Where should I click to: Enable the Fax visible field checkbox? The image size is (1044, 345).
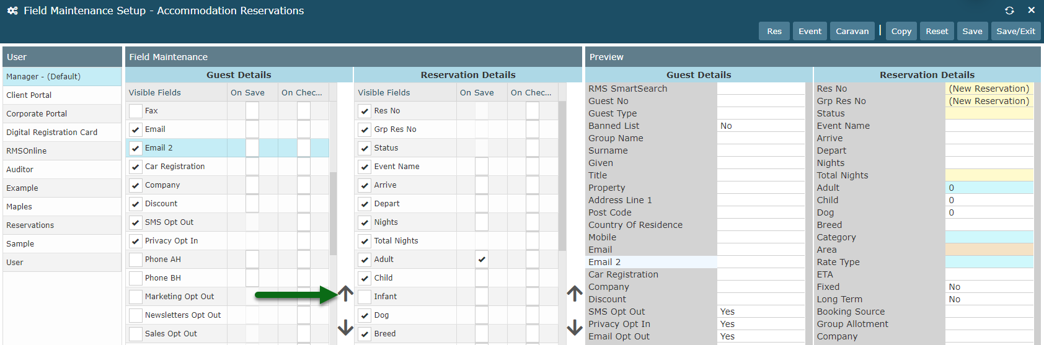coord(136,111)
